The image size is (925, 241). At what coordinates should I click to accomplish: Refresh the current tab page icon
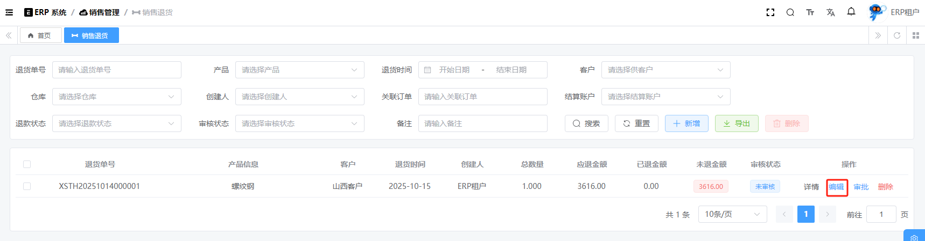click(x=896, y=35)
